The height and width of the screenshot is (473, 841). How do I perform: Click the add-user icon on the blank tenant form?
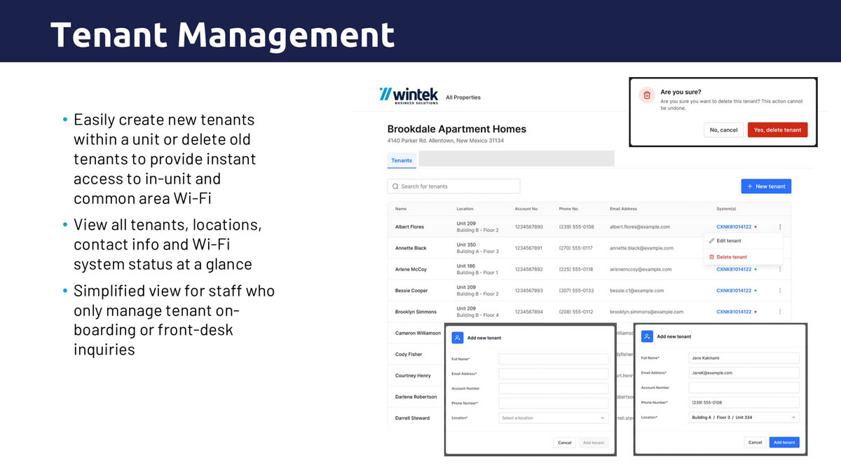(x=458, y=338)
